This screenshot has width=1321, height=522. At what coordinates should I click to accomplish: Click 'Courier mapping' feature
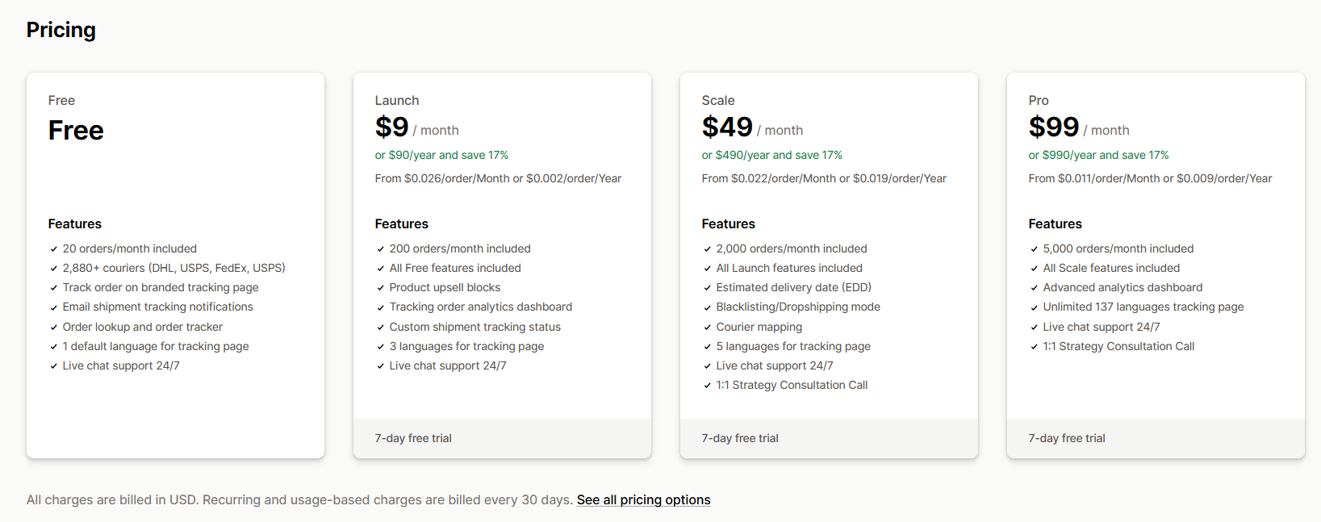coord(759,327)
